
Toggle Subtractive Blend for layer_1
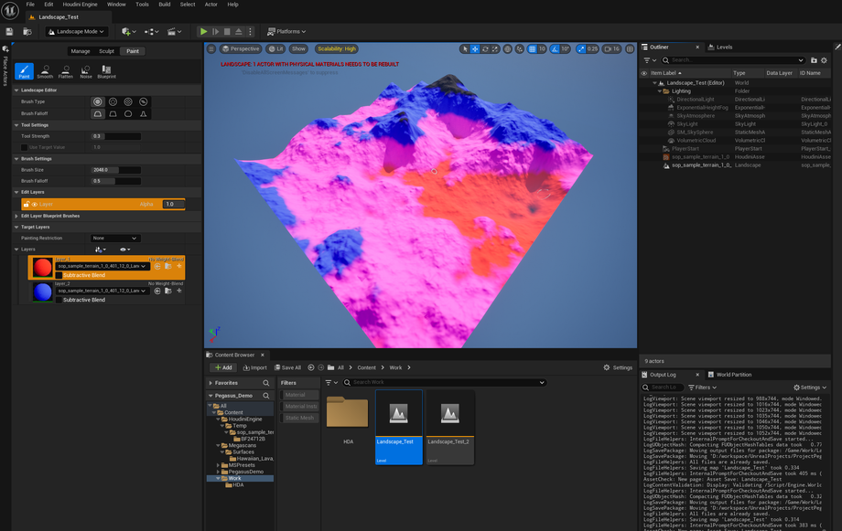tap(59, 275)
